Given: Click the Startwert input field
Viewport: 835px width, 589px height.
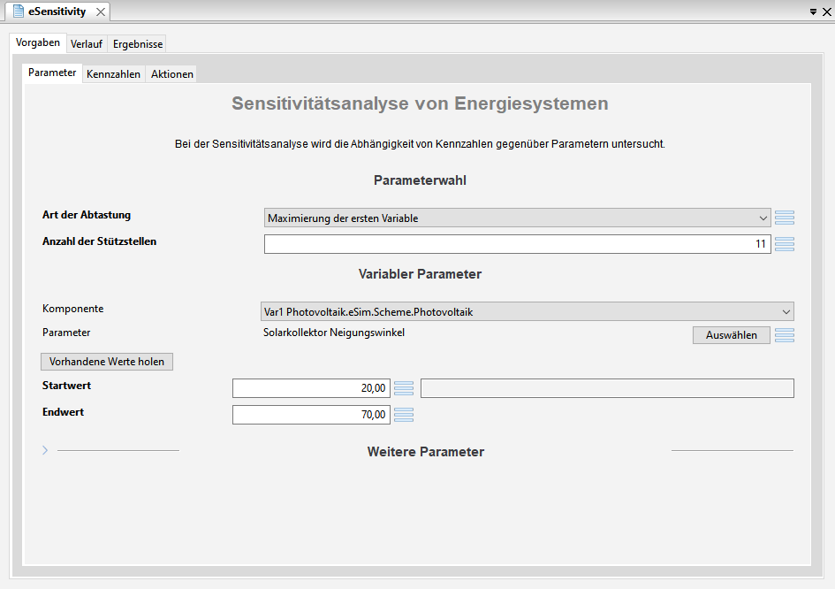Looking at the screenshot, I should click(311, 388).
